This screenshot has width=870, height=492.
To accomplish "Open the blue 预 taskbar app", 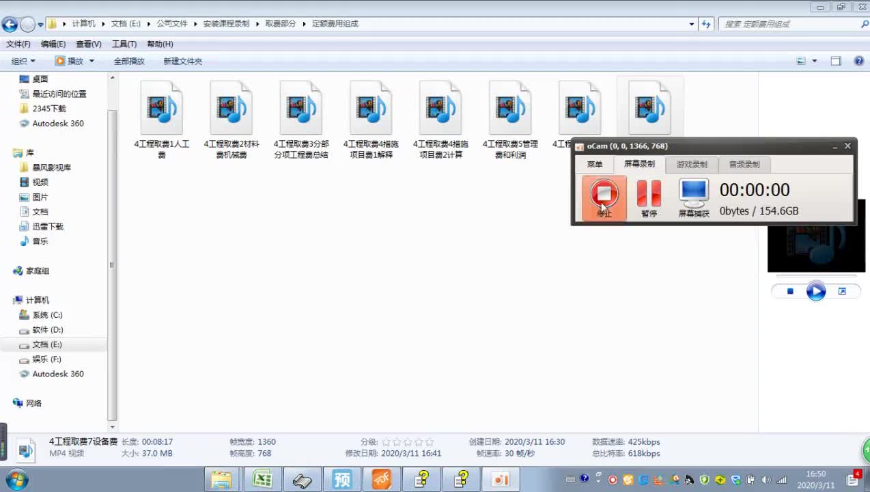I will pos(342,480).
